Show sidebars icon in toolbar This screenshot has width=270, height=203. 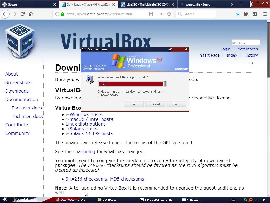255,14
